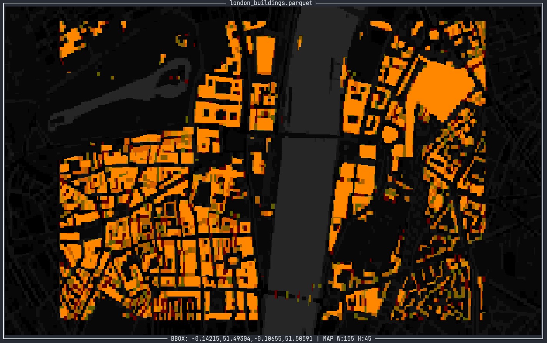Click the round orange circular building east of river
547x343 pixels.
tap(390, 134)
